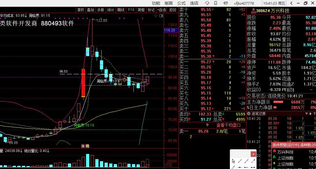Click the 涨 badge below the chart
The image size is (316, 169).
[83, 146]
